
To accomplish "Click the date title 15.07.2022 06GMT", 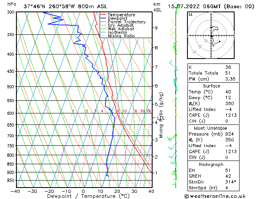I will tap(194, 7).
